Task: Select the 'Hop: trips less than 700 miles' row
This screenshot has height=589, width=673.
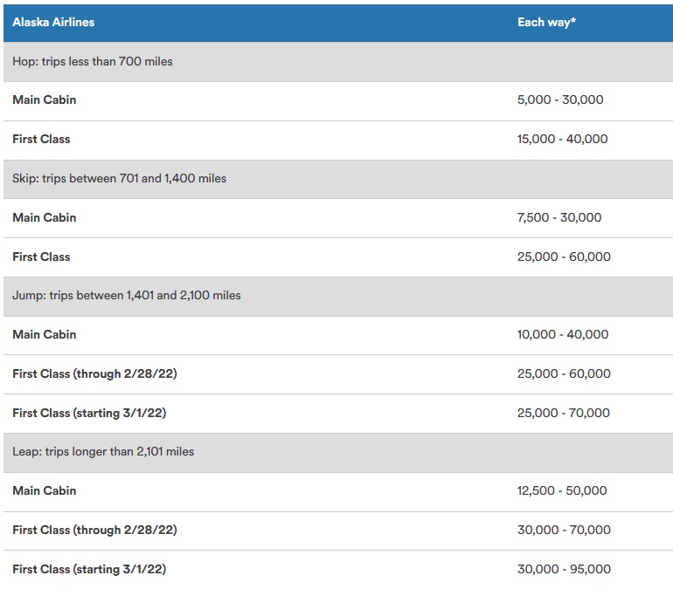Action: (93, 61)
